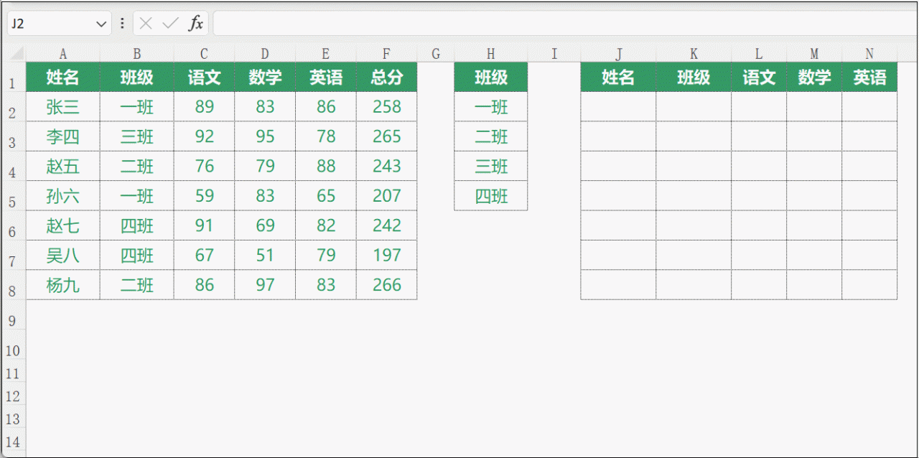Select cell with name 李四
The width and height of the screenshot is (919, 458).
(x=63, y=136)
